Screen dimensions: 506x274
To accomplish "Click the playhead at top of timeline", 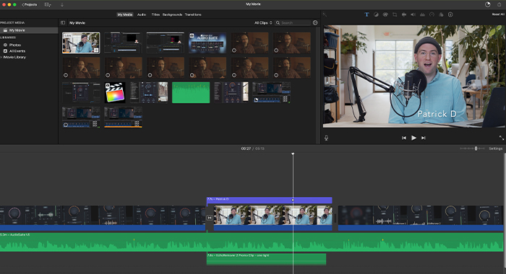I will 293,154.
